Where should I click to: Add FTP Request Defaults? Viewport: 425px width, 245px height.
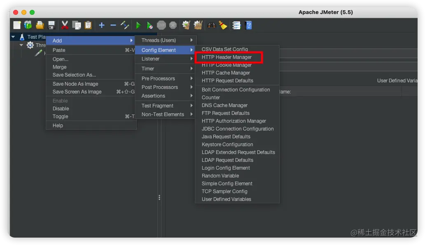237,113
